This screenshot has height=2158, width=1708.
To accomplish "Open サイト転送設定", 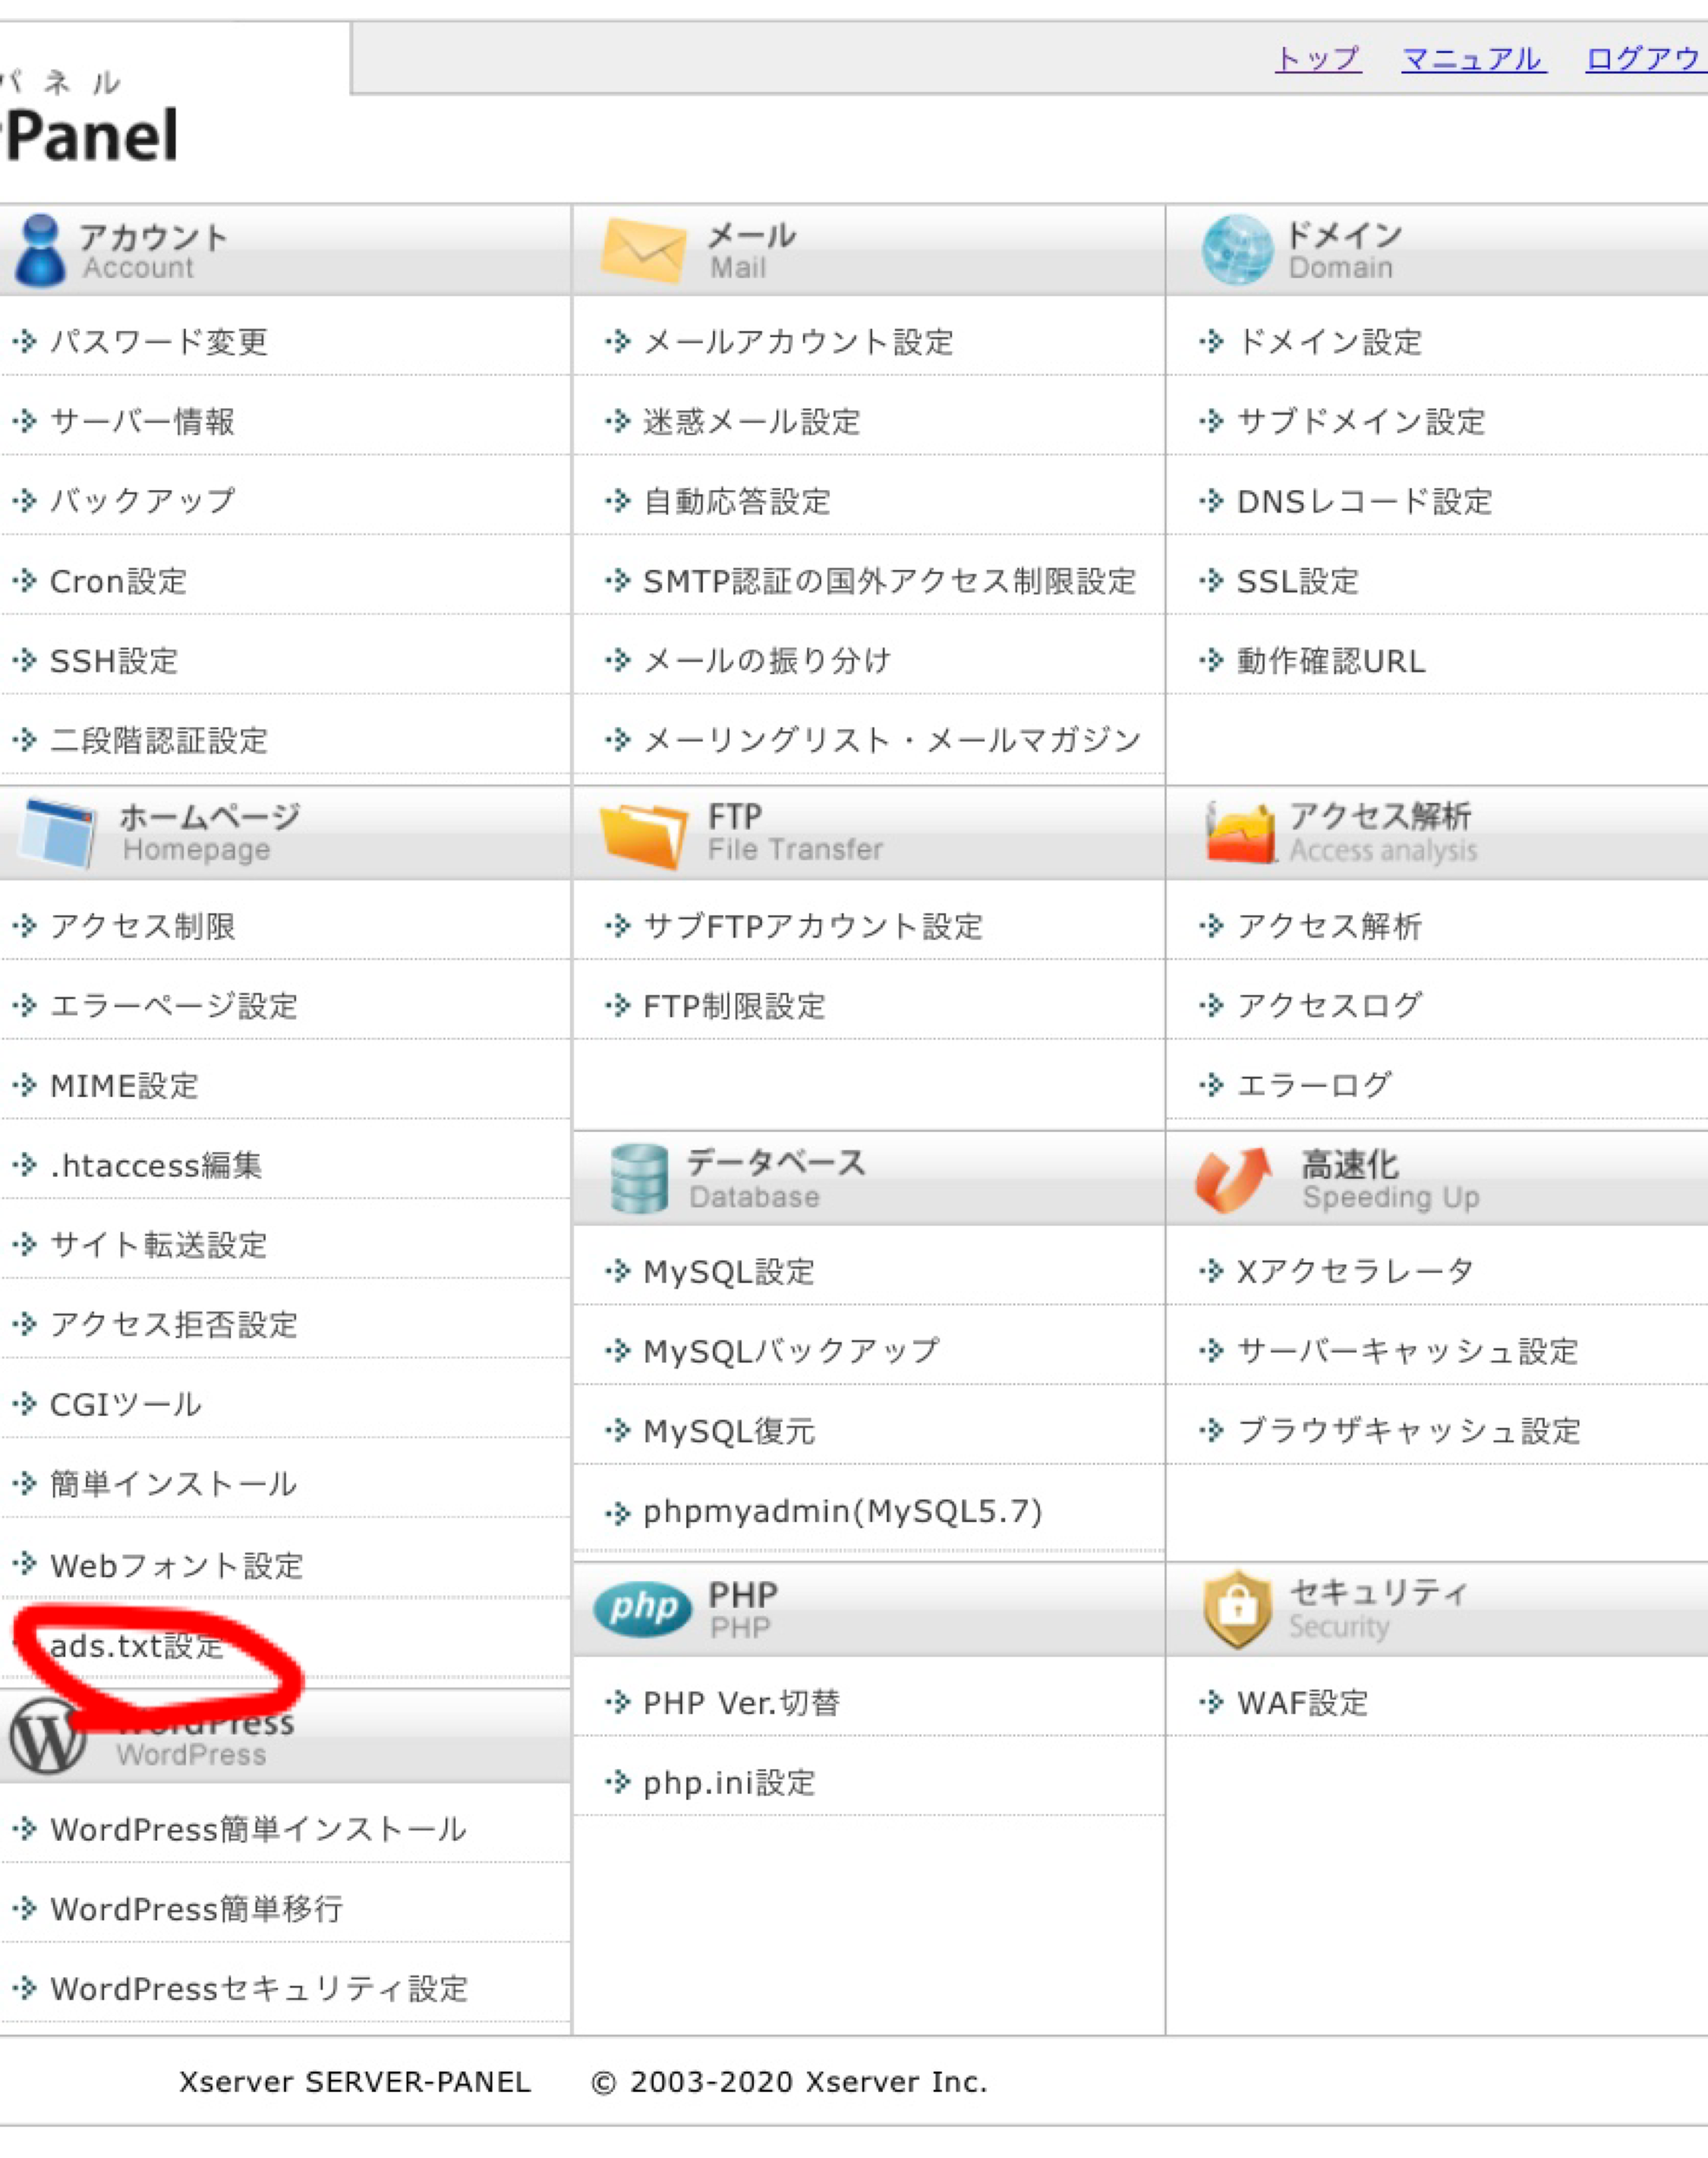I will click(x=159, y=1244).
